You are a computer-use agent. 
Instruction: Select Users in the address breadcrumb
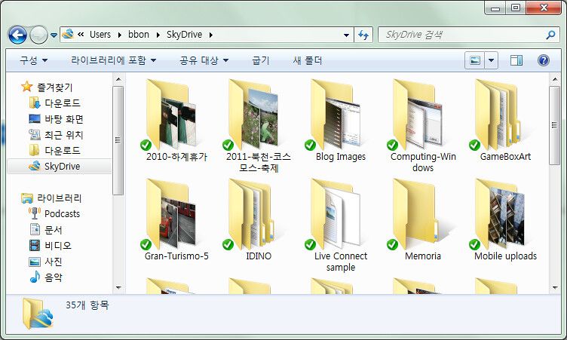pyautogui.click(x=100, y=35)
